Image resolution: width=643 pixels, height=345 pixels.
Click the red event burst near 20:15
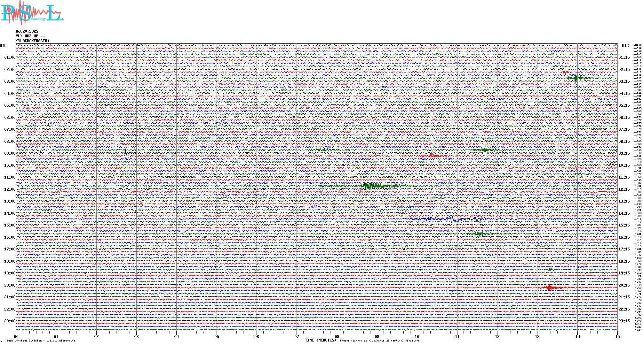(550, 288)
